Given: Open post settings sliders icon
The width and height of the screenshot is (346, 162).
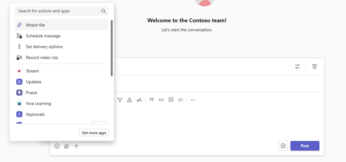Looking at the screenshot, I should click(298, 66).
